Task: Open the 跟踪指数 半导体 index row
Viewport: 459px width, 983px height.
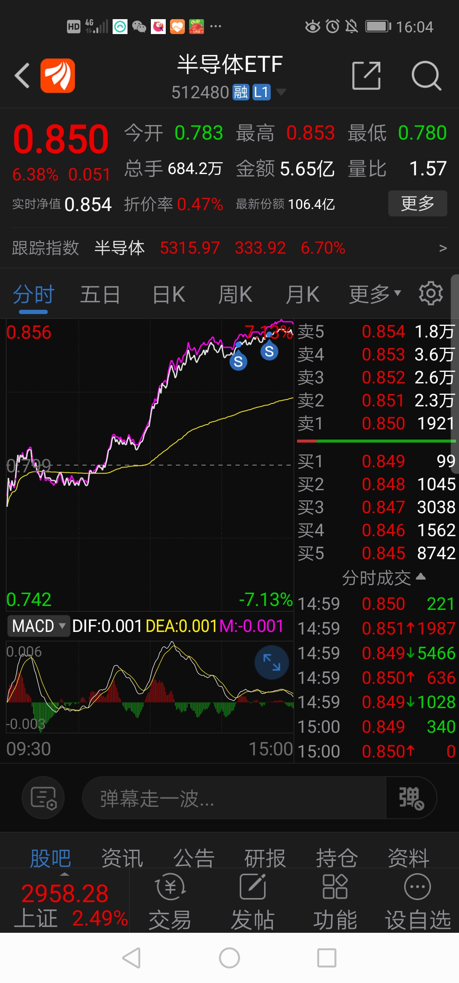Action: click(229, 248)
